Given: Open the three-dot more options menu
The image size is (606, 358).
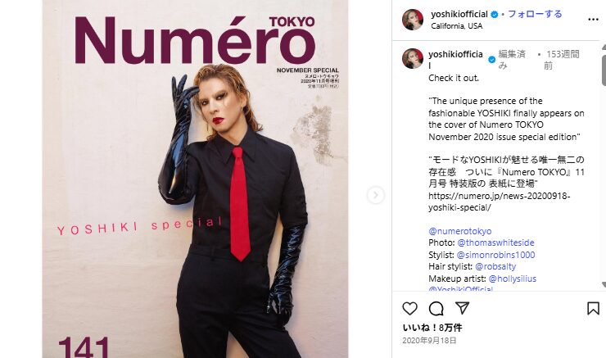Looking at the screenshot, I should tap(593, 20).
